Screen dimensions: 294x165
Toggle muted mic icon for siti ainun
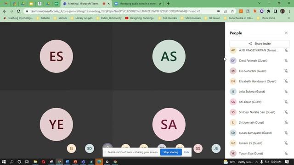tap(286, 102)
